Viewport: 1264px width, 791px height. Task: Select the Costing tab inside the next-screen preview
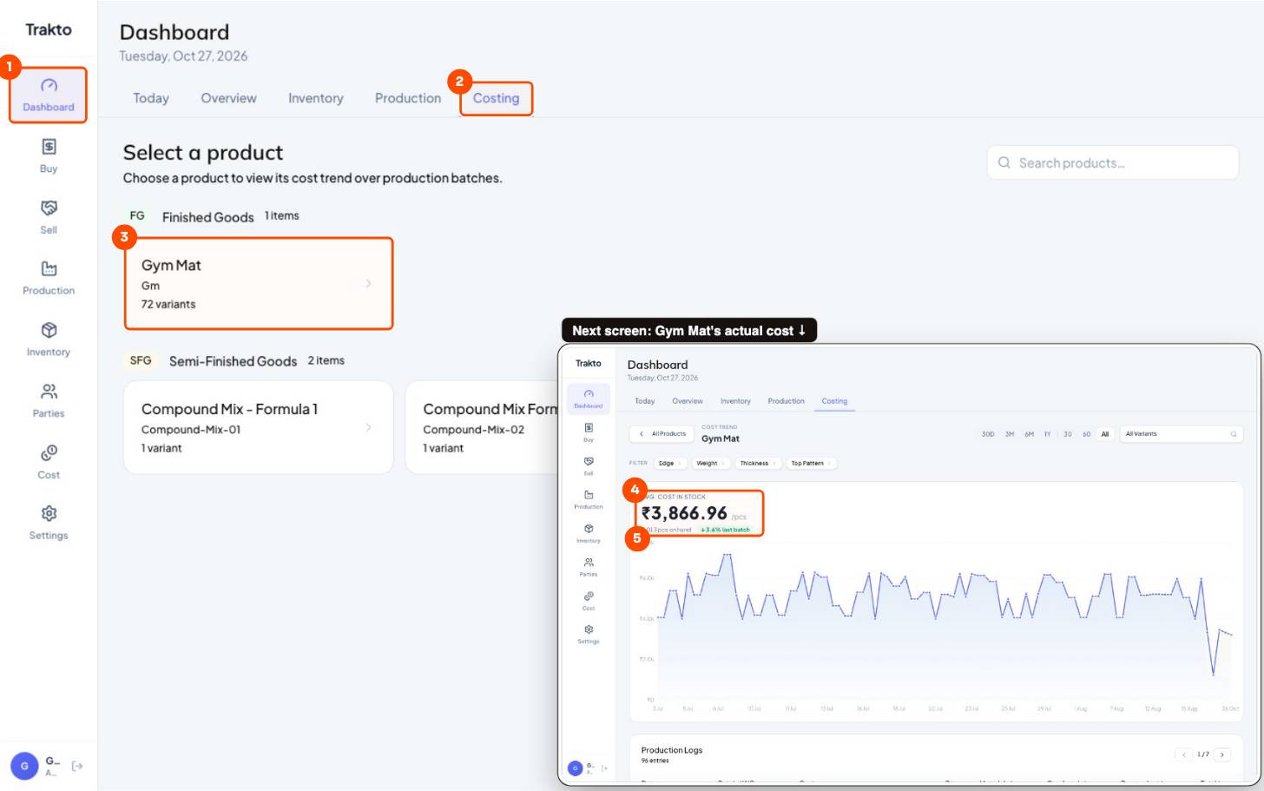pos(834,401)
